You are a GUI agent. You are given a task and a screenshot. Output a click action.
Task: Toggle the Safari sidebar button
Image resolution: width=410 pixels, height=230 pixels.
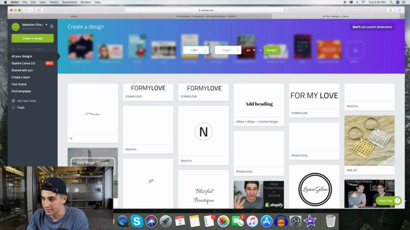coord(39,10)
